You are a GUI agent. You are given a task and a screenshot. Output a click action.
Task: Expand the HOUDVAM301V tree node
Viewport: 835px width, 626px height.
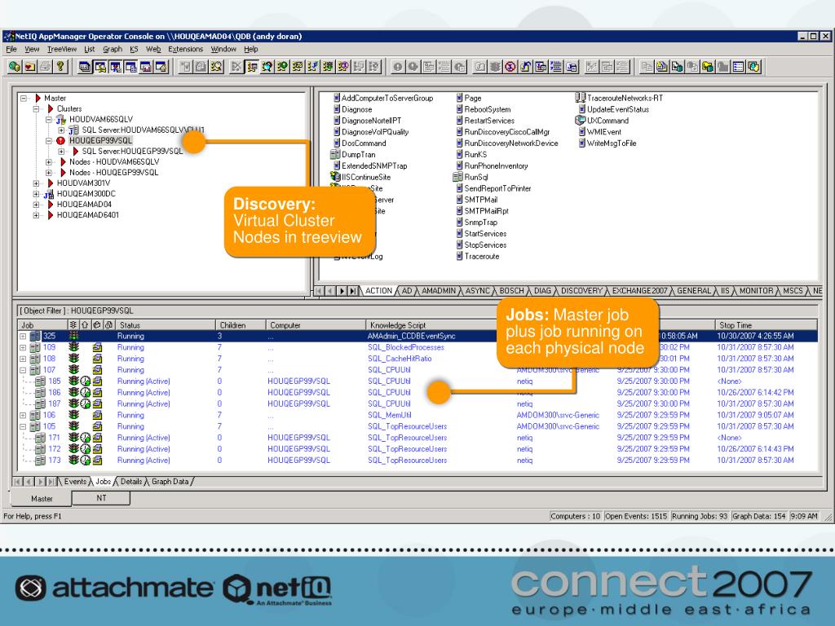(36, 183)
